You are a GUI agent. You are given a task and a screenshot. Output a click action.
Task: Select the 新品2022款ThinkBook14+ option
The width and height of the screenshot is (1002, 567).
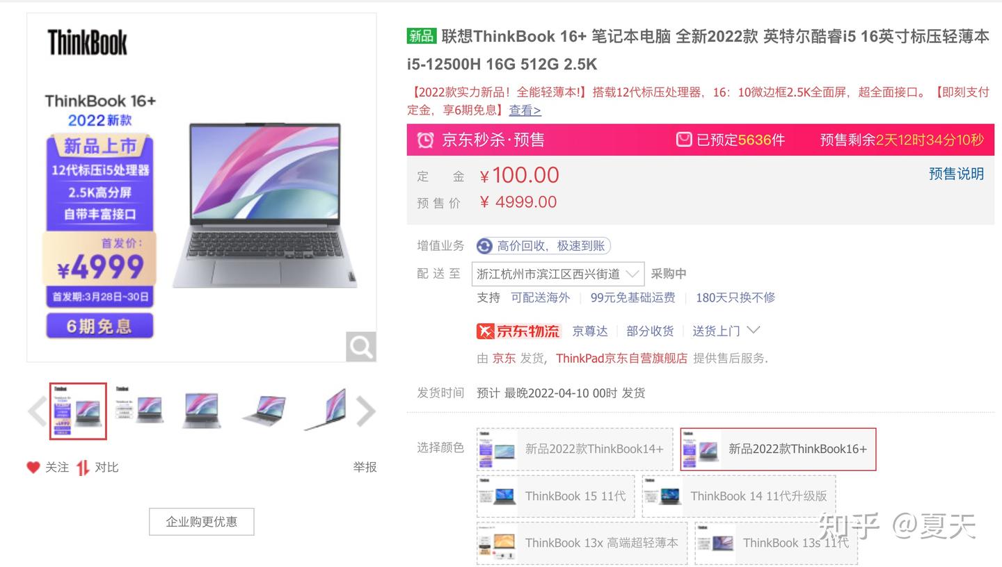point(575,449)
